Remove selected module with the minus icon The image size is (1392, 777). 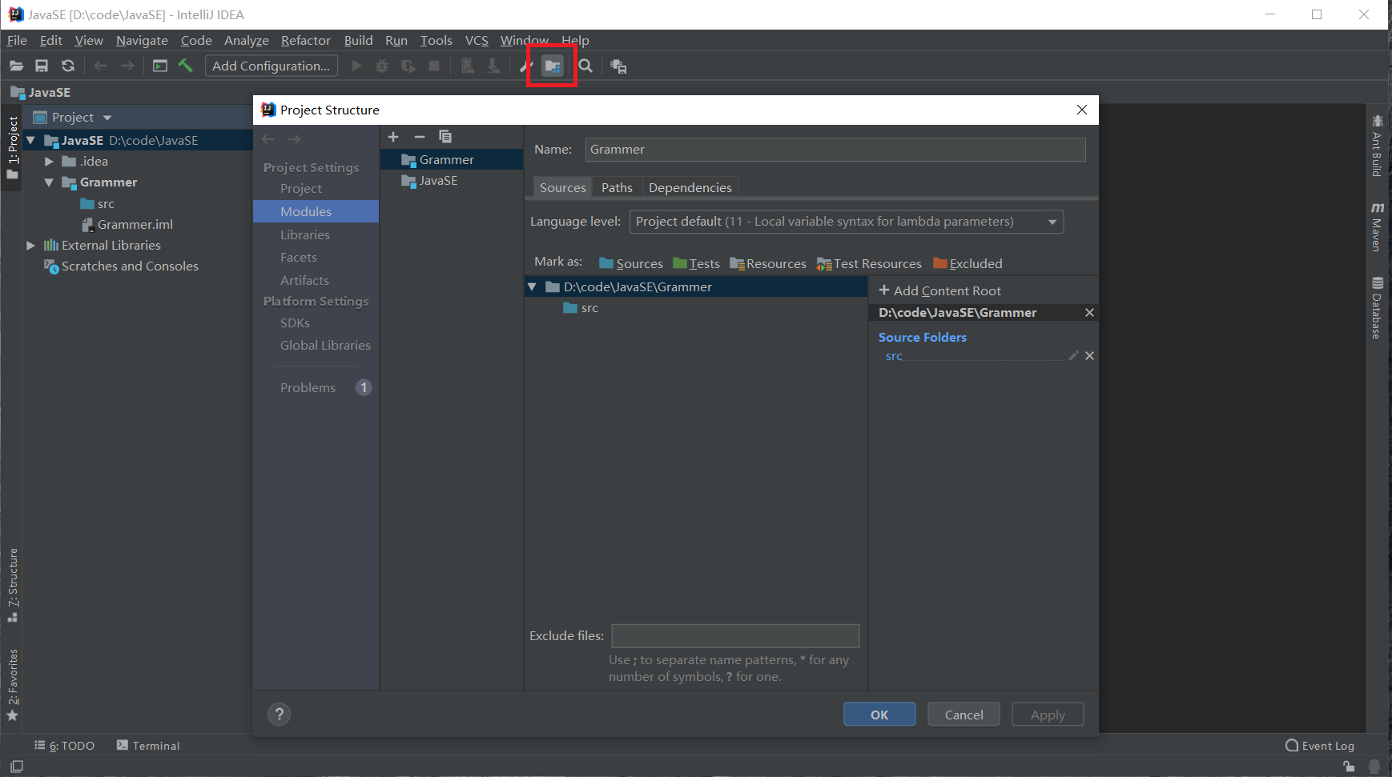pyautogui.click(x=419, y=137)
